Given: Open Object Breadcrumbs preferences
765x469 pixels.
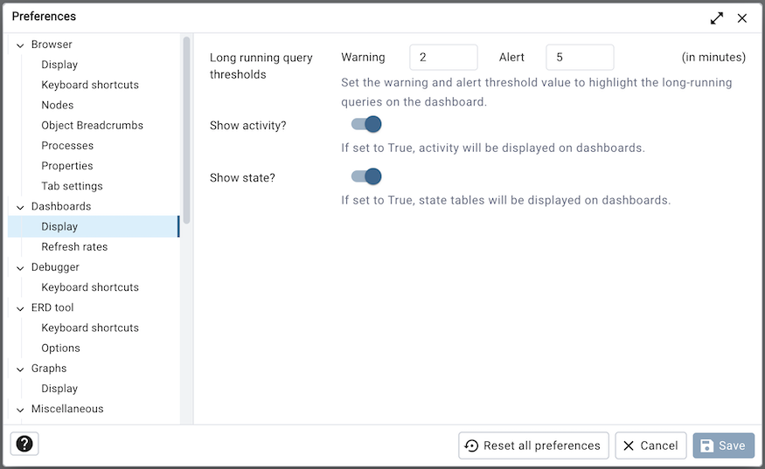Looking at the screenshot, I should pos(94,125).
